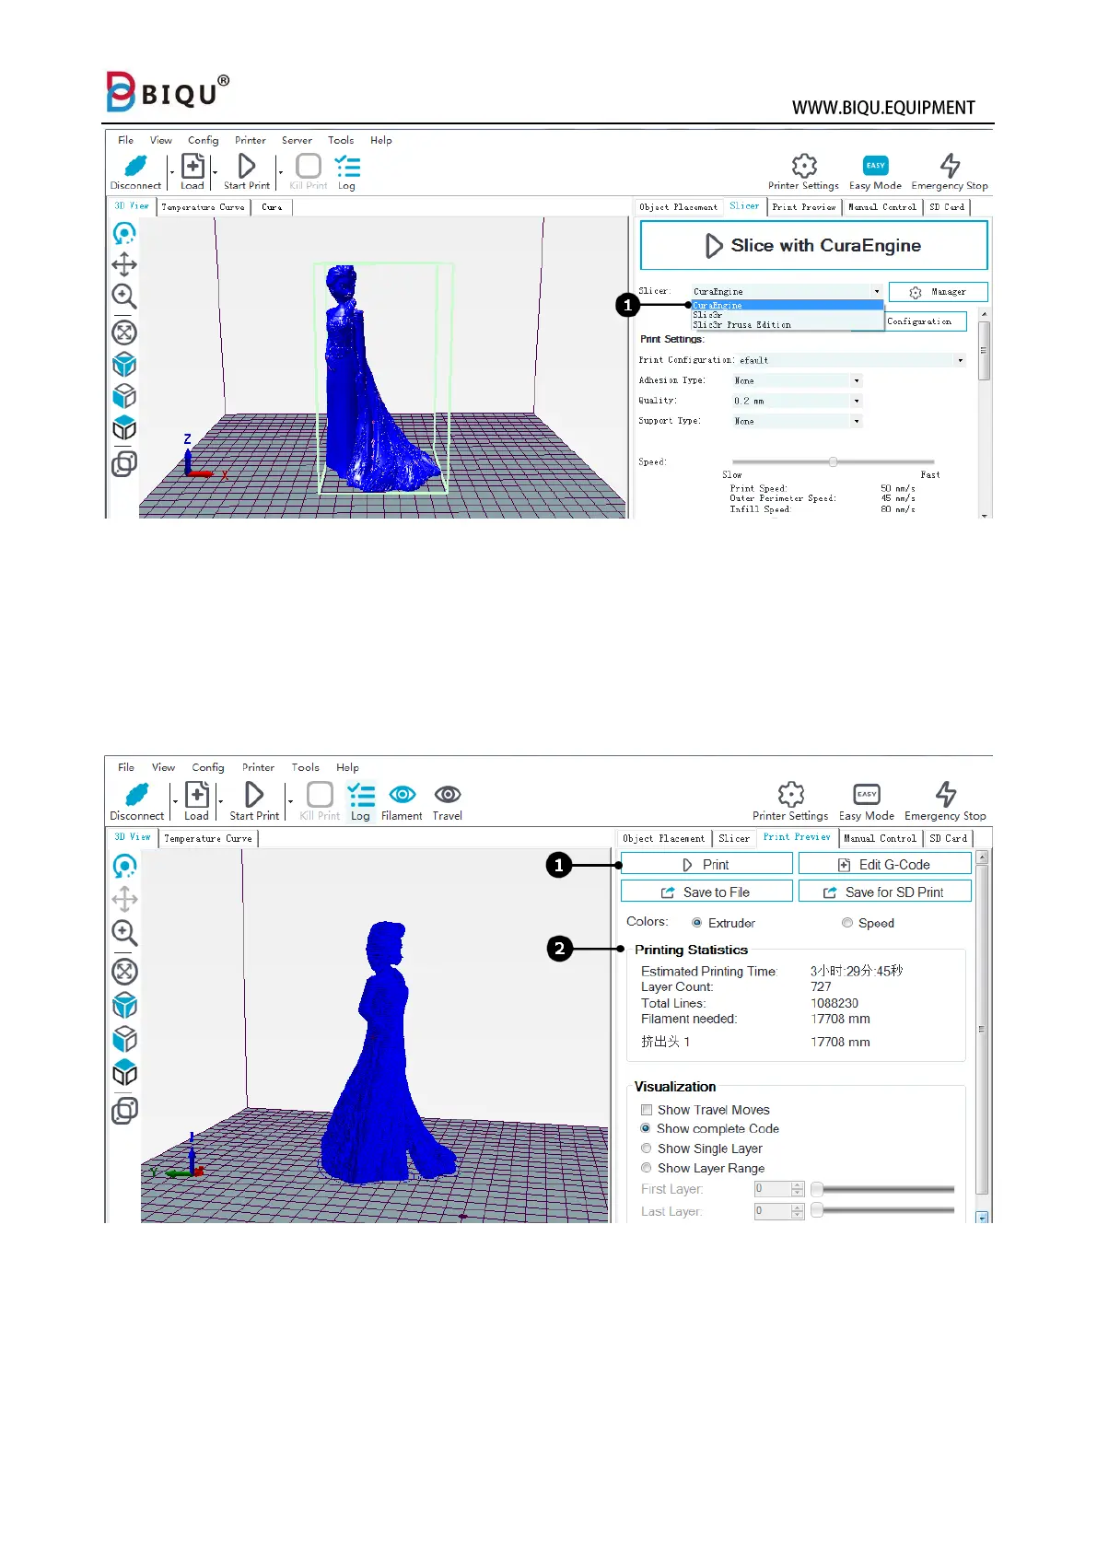
Task: Click the Print button in Print Preview
Action: click(x=706, y=864)
